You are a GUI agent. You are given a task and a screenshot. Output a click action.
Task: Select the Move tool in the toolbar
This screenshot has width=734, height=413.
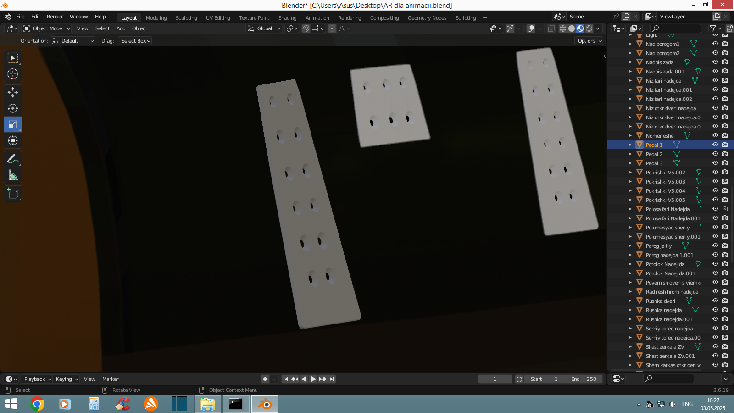point(13,92)
